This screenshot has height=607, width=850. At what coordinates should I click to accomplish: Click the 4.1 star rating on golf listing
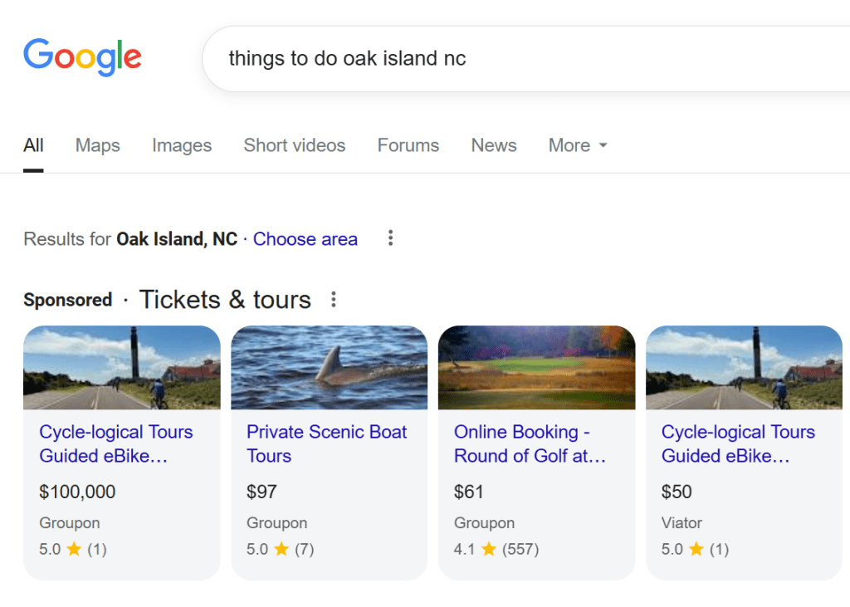496,549
